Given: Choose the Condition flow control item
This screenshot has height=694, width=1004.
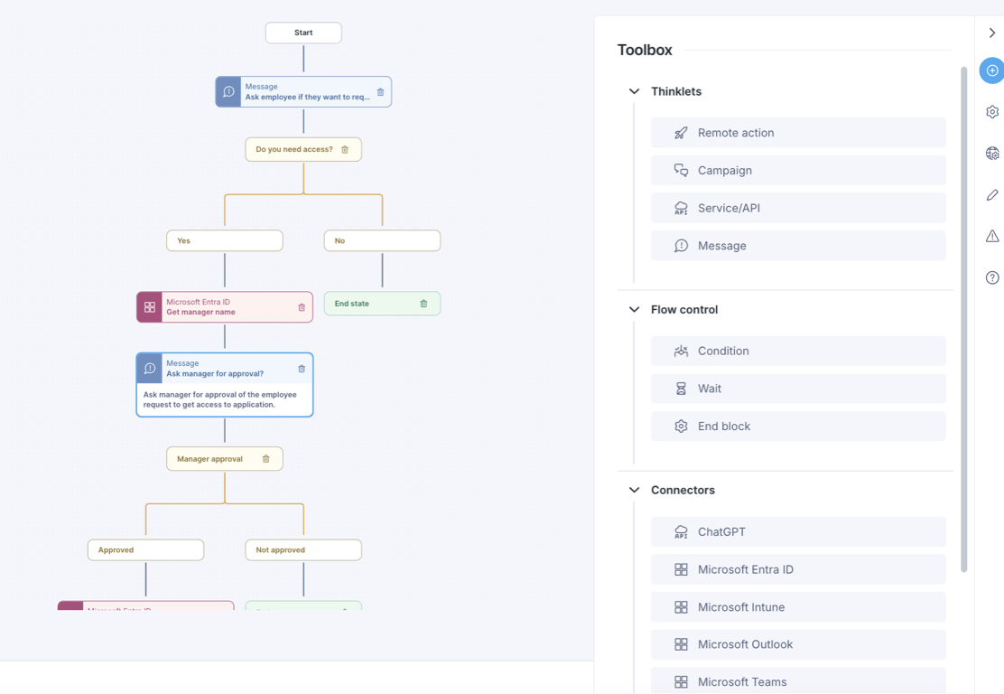Looking at the screenshot, I should click(x=798, y=351).
